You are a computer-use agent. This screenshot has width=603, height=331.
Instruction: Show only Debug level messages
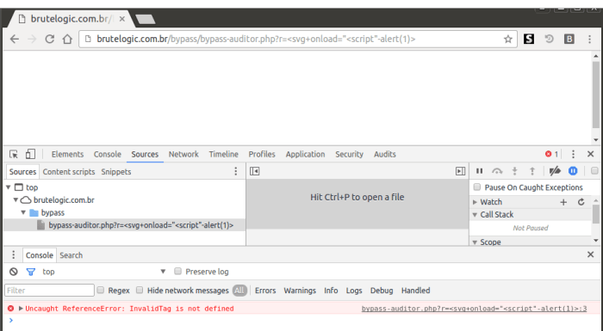pyautogui.click(x=382, y=291)
